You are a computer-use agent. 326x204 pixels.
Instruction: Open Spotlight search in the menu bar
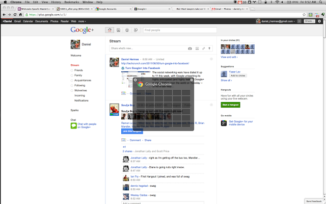click(x=320, y=2)
